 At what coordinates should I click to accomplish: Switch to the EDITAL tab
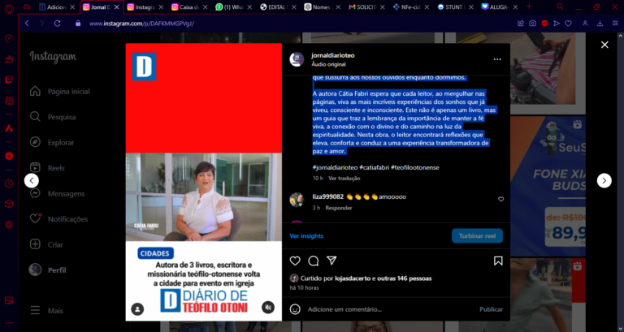(277, 7)
